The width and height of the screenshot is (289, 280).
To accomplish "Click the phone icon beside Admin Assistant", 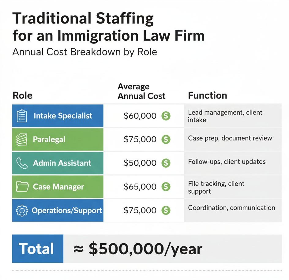I will (x=21, y=163).
